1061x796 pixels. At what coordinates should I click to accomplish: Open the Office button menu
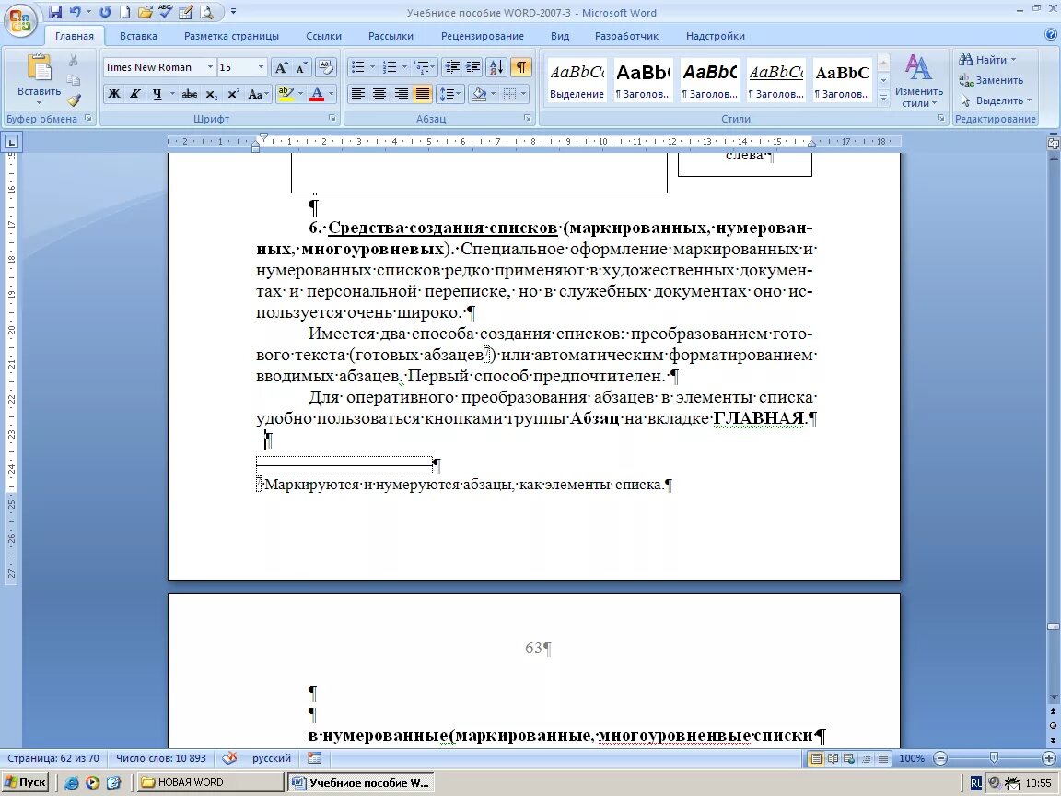(19, 21)
